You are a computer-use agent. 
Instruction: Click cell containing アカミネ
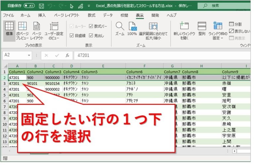[145, 83]
